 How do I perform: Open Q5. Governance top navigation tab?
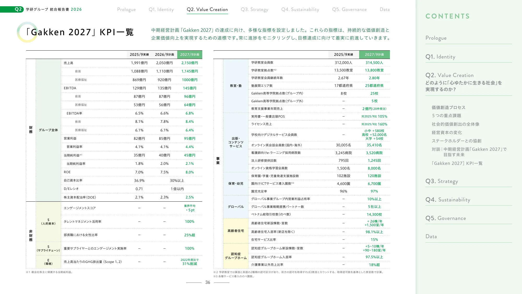[349, 9]
